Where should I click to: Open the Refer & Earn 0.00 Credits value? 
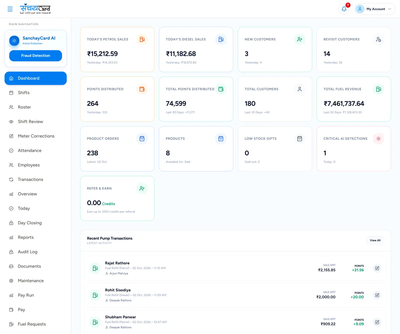click(x=101, y=203)
